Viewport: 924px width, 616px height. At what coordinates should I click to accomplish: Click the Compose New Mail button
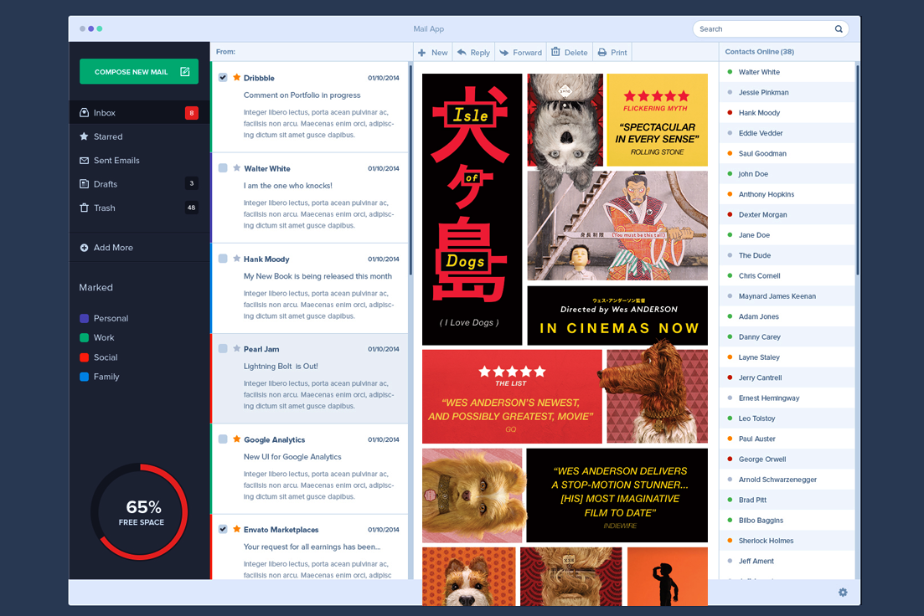tap(139, 72)
